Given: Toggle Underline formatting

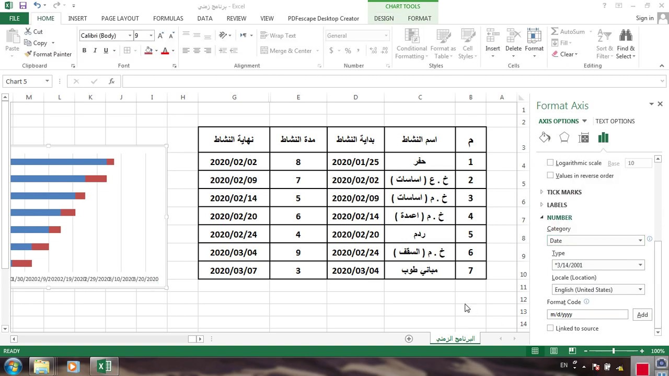Looking at the screenshot, I should [106, 51].
